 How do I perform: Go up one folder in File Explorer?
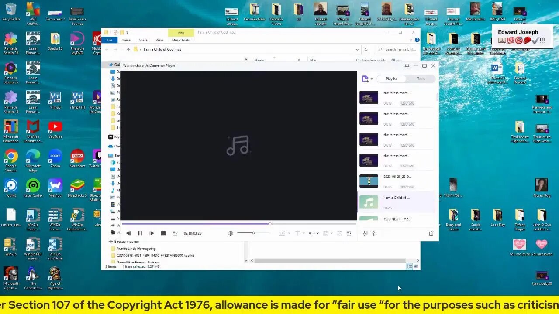128,49
